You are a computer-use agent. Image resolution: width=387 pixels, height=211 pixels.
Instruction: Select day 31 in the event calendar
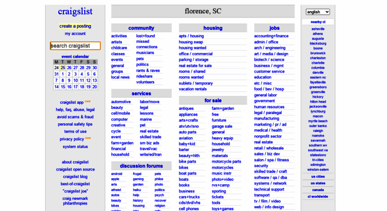56,74
